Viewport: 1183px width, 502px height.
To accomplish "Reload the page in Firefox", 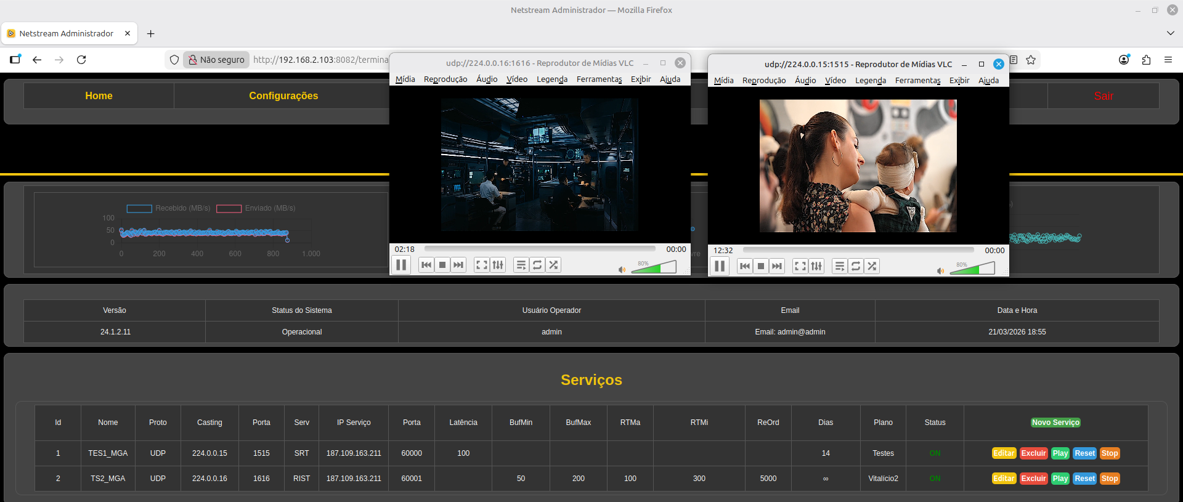I will [x=81, y=60].
